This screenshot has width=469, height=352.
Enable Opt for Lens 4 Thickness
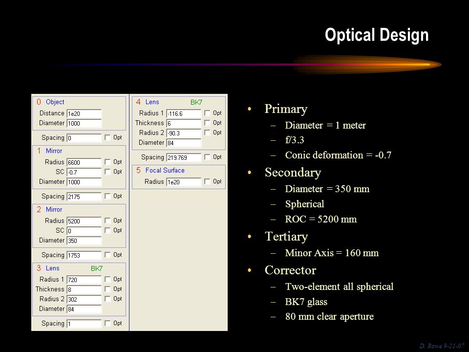tap(207, 123)
